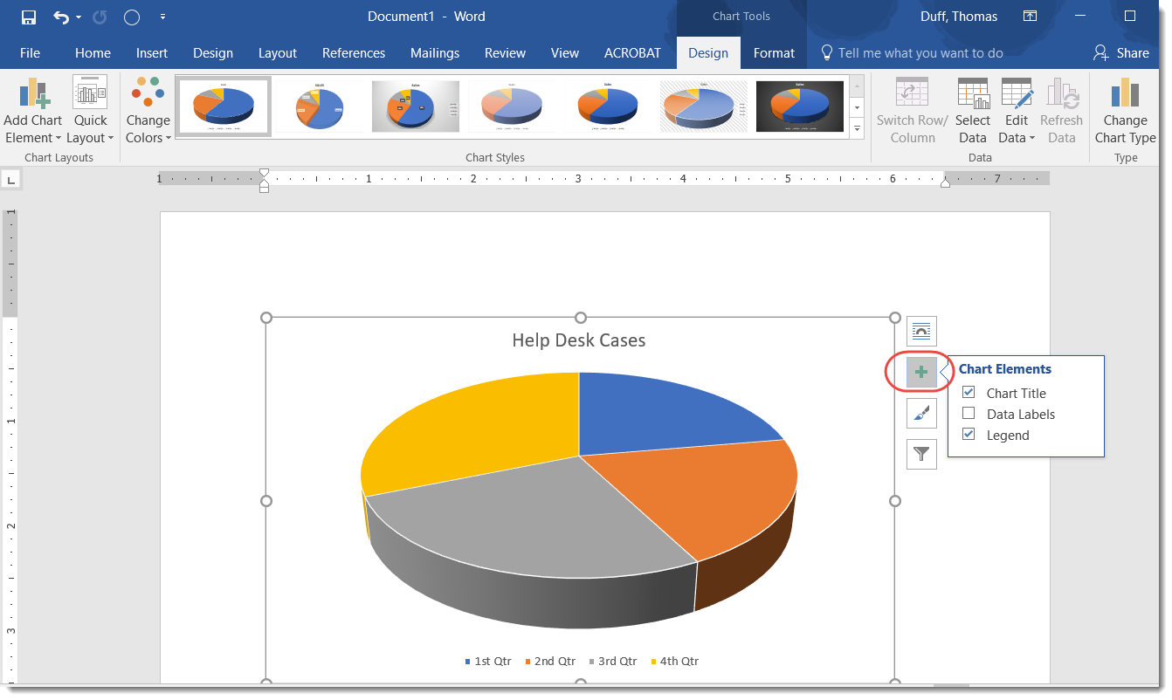Open the Chart Styles gallery More arrow

click(x=857, y=127)
